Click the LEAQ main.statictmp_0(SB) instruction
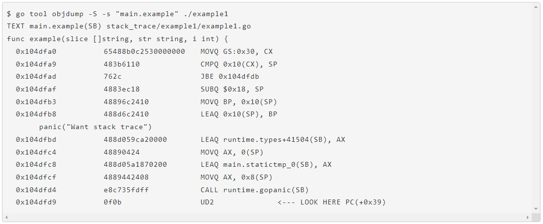 [x=266, y=164]
